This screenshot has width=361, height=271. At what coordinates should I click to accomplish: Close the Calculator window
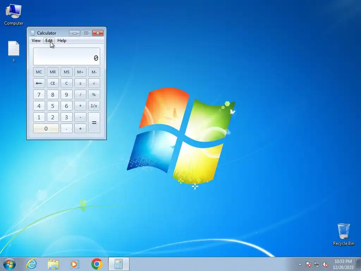[x=98, y=33]
